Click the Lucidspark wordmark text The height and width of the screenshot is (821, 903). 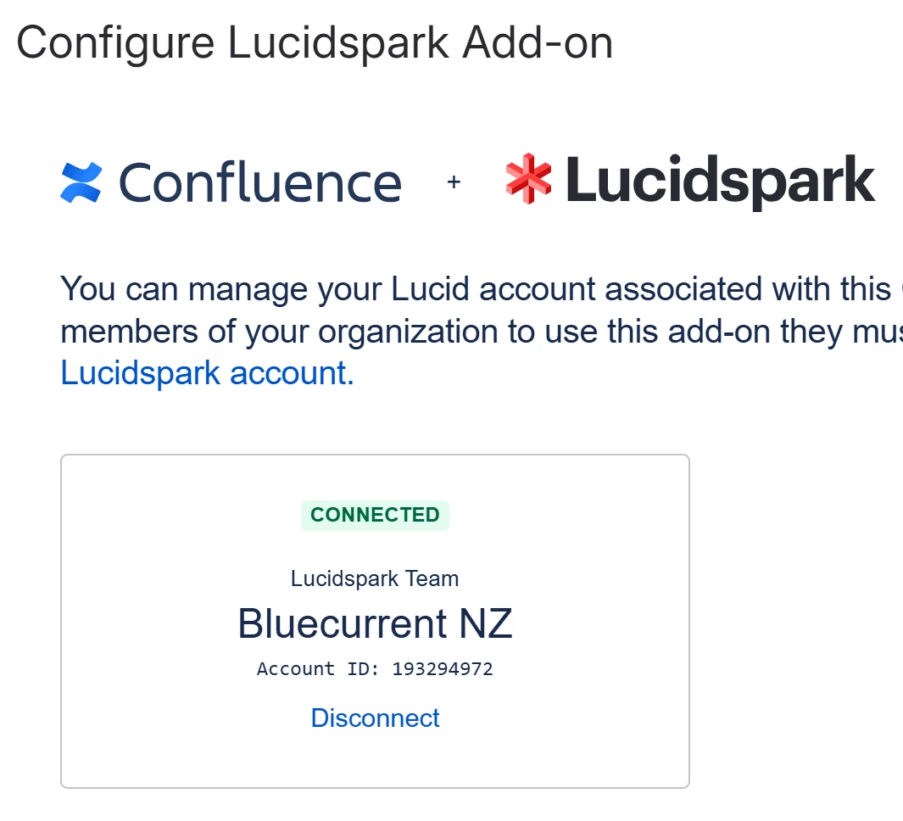721,181
